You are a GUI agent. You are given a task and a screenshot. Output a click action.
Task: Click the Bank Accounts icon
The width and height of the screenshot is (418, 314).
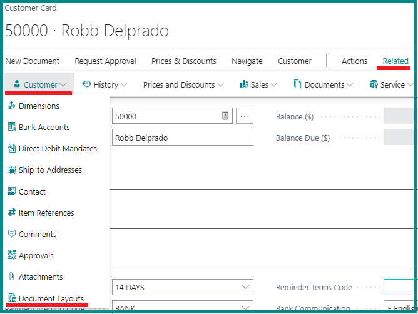[x=12, y=128]
